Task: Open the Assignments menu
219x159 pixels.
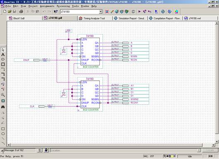Action: pos(47,6)
